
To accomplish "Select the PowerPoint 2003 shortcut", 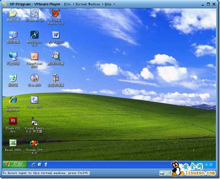I will (x=34, y=60).
